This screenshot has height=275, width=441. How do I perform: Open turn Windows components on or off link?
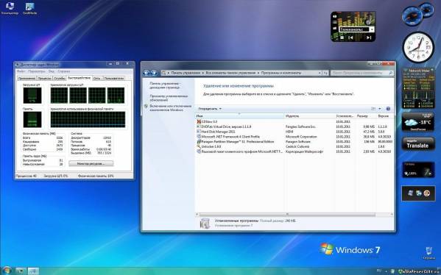click(x=171, y=108)
